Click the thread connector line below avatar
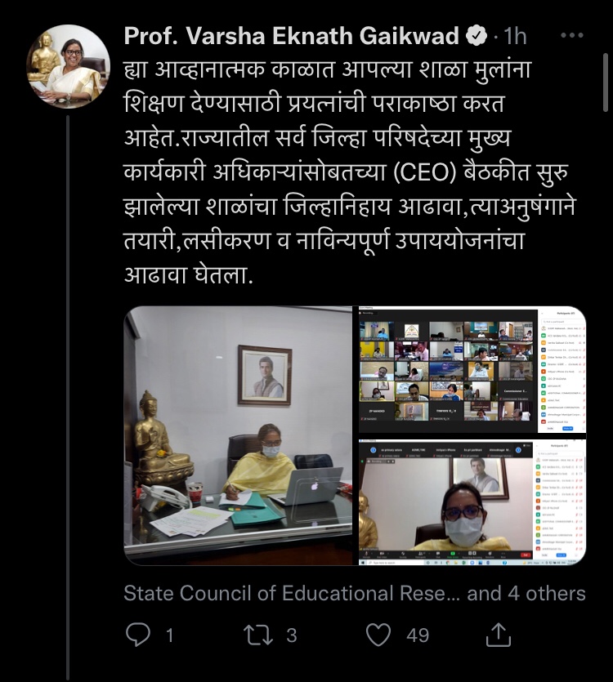613x682 pixels. [68, 398]
